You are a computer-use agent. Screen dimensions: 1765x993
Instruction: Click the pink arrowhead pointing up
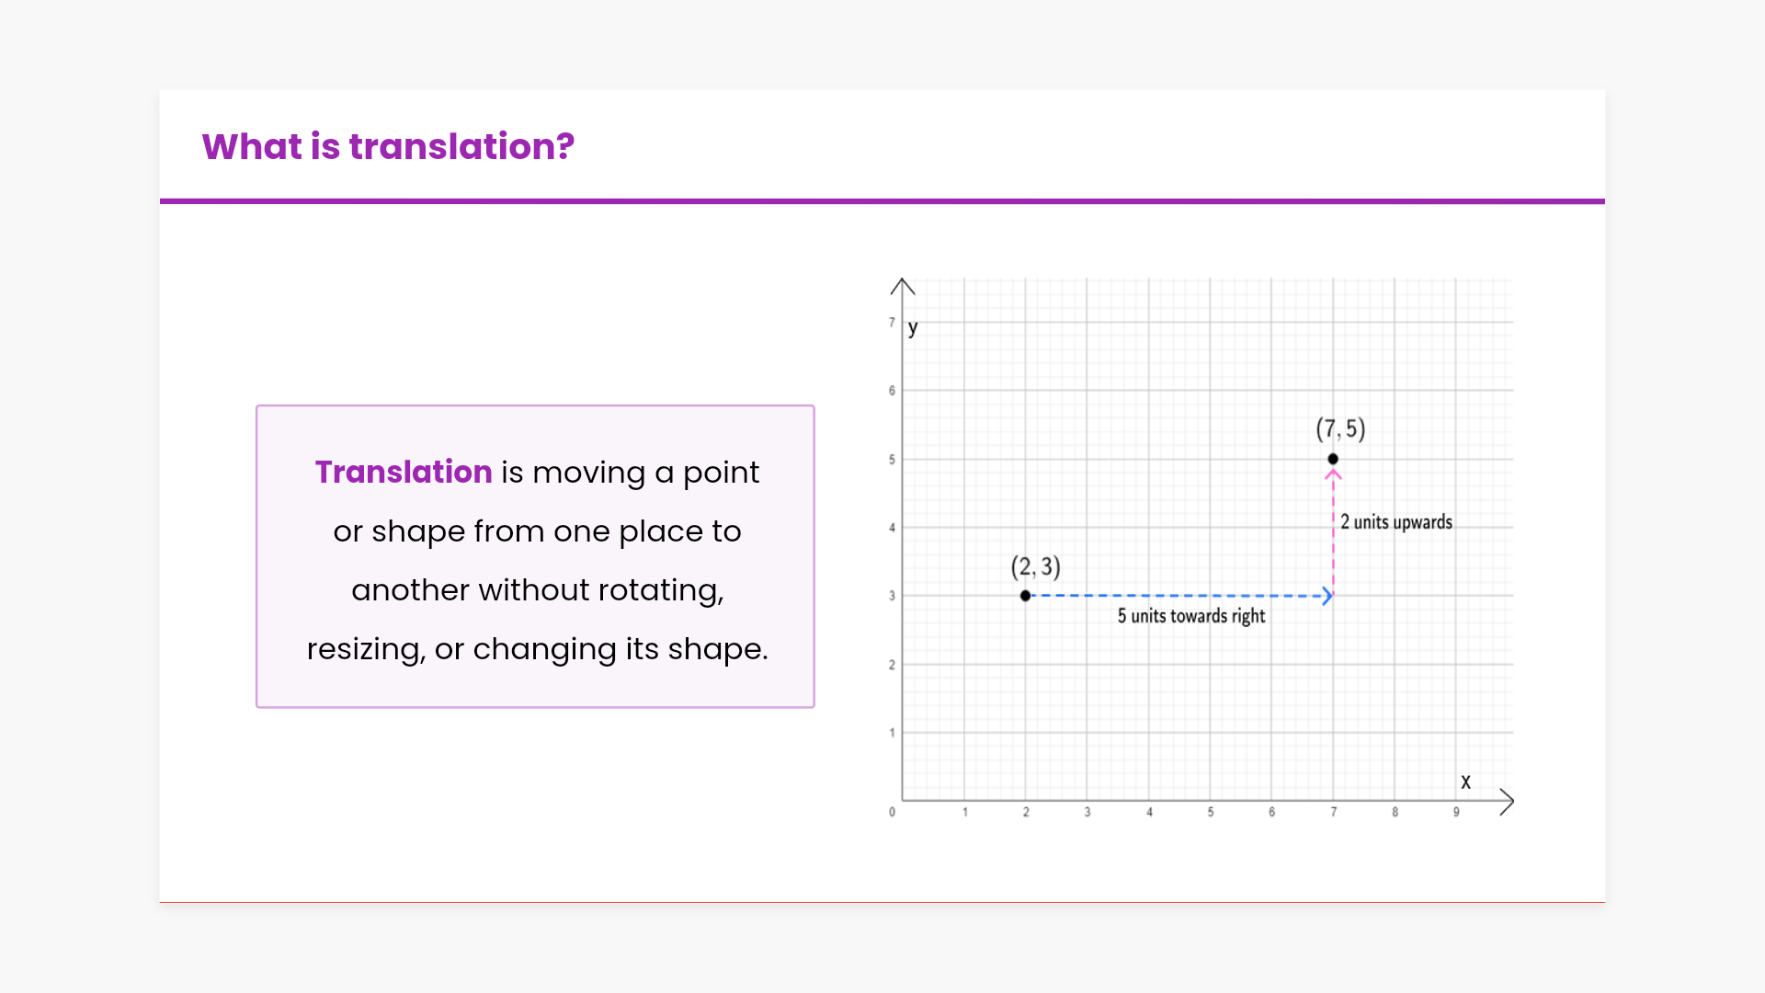[1333, 475]
